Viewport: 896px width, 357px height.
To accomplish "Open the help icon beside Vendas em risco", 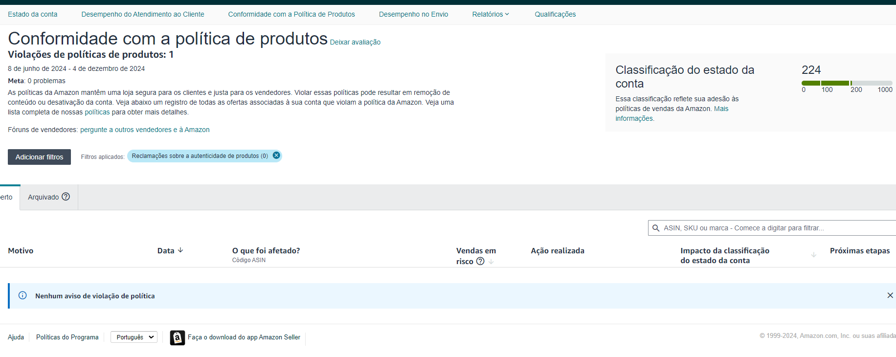I will pyautogui.click(x=480, y=261).
